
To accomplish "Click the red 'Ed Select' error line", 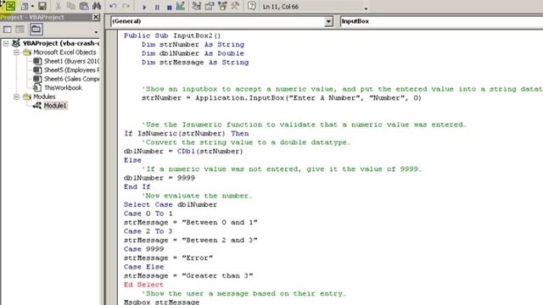I will coord(143,285).
